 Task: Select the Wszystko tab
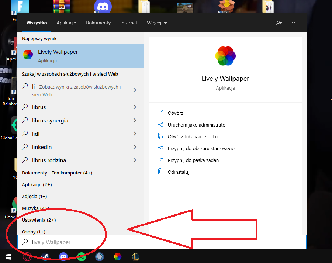coord(37,23)
